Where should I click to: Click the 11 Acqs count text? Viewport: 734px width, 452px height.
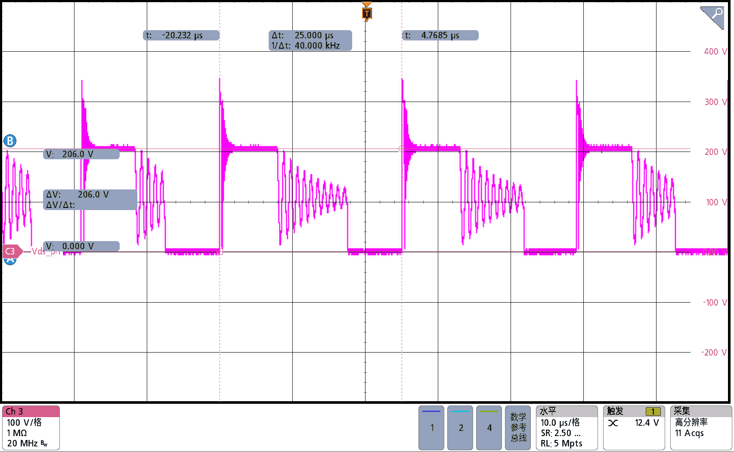(x=689, y=433)
